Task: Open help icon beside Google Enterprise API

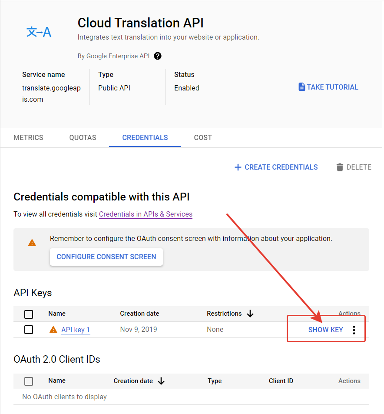Action: (x=158, y=56)
